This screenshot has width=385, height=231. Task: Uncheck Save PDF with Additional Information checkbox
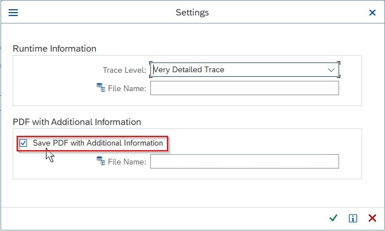click(x=24, y=143)
